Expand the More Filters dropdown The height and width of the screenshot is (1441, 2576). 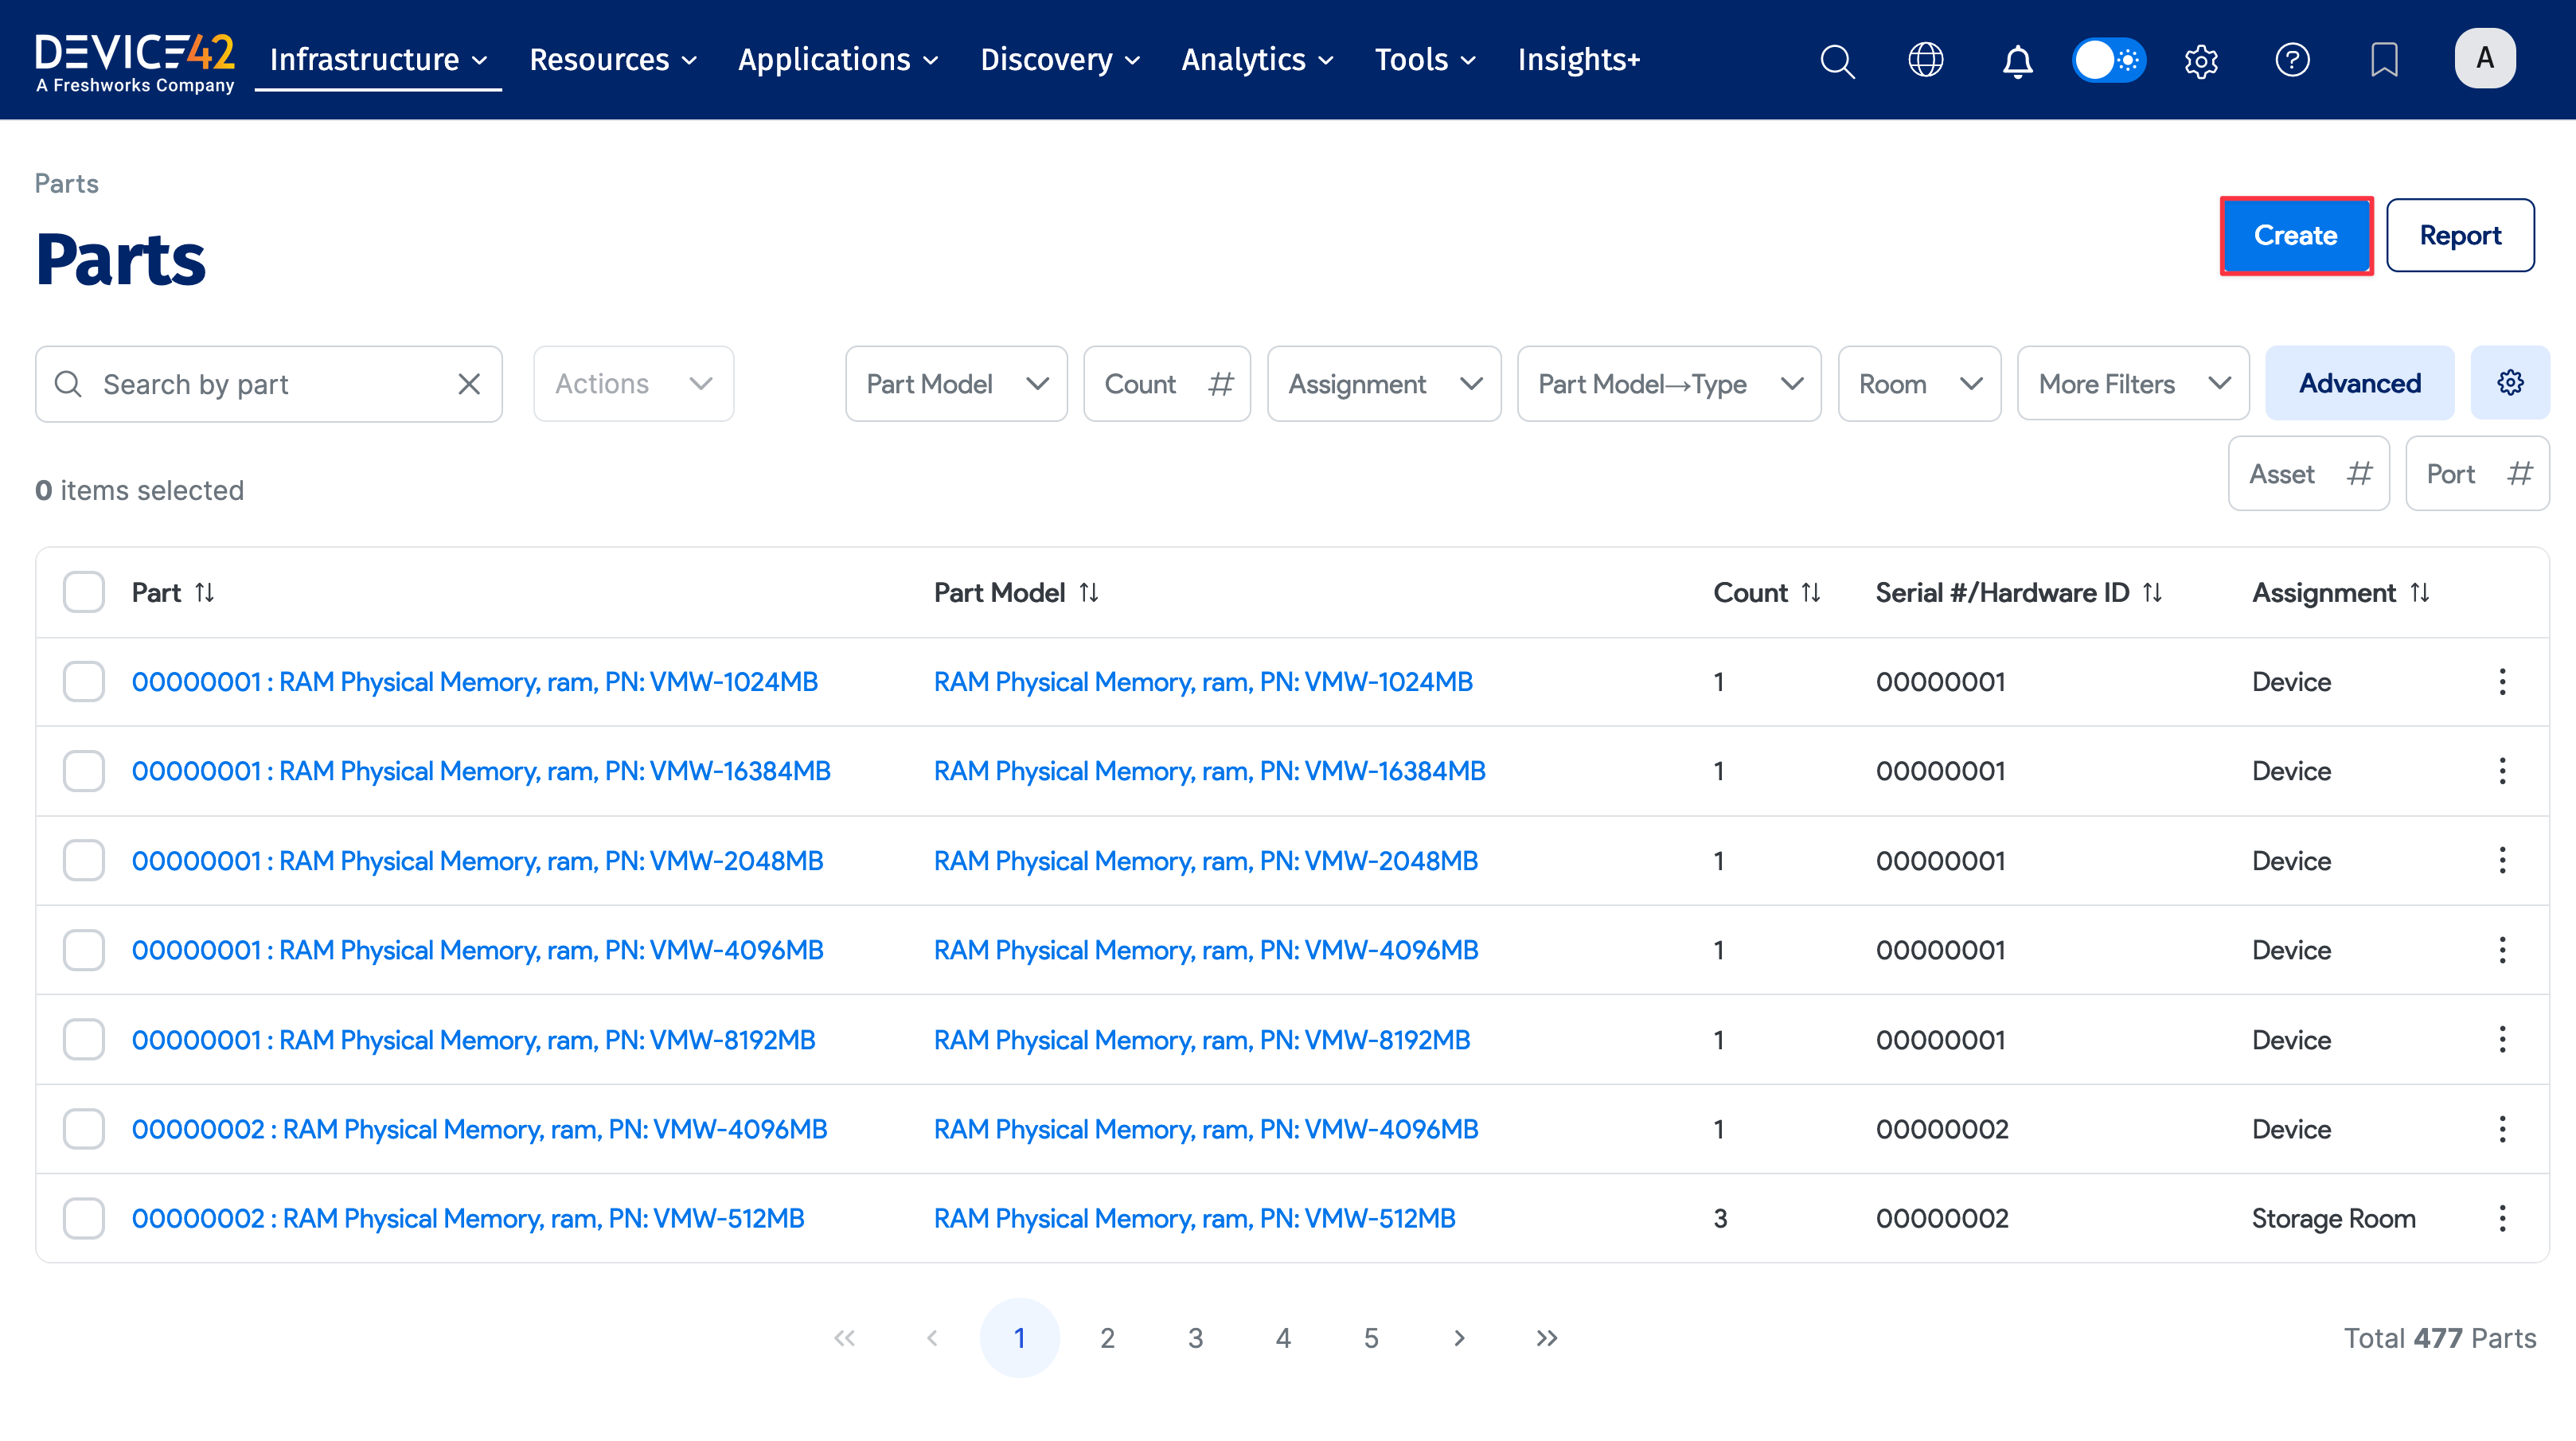pyautogui.click(x=2133, y=383)
